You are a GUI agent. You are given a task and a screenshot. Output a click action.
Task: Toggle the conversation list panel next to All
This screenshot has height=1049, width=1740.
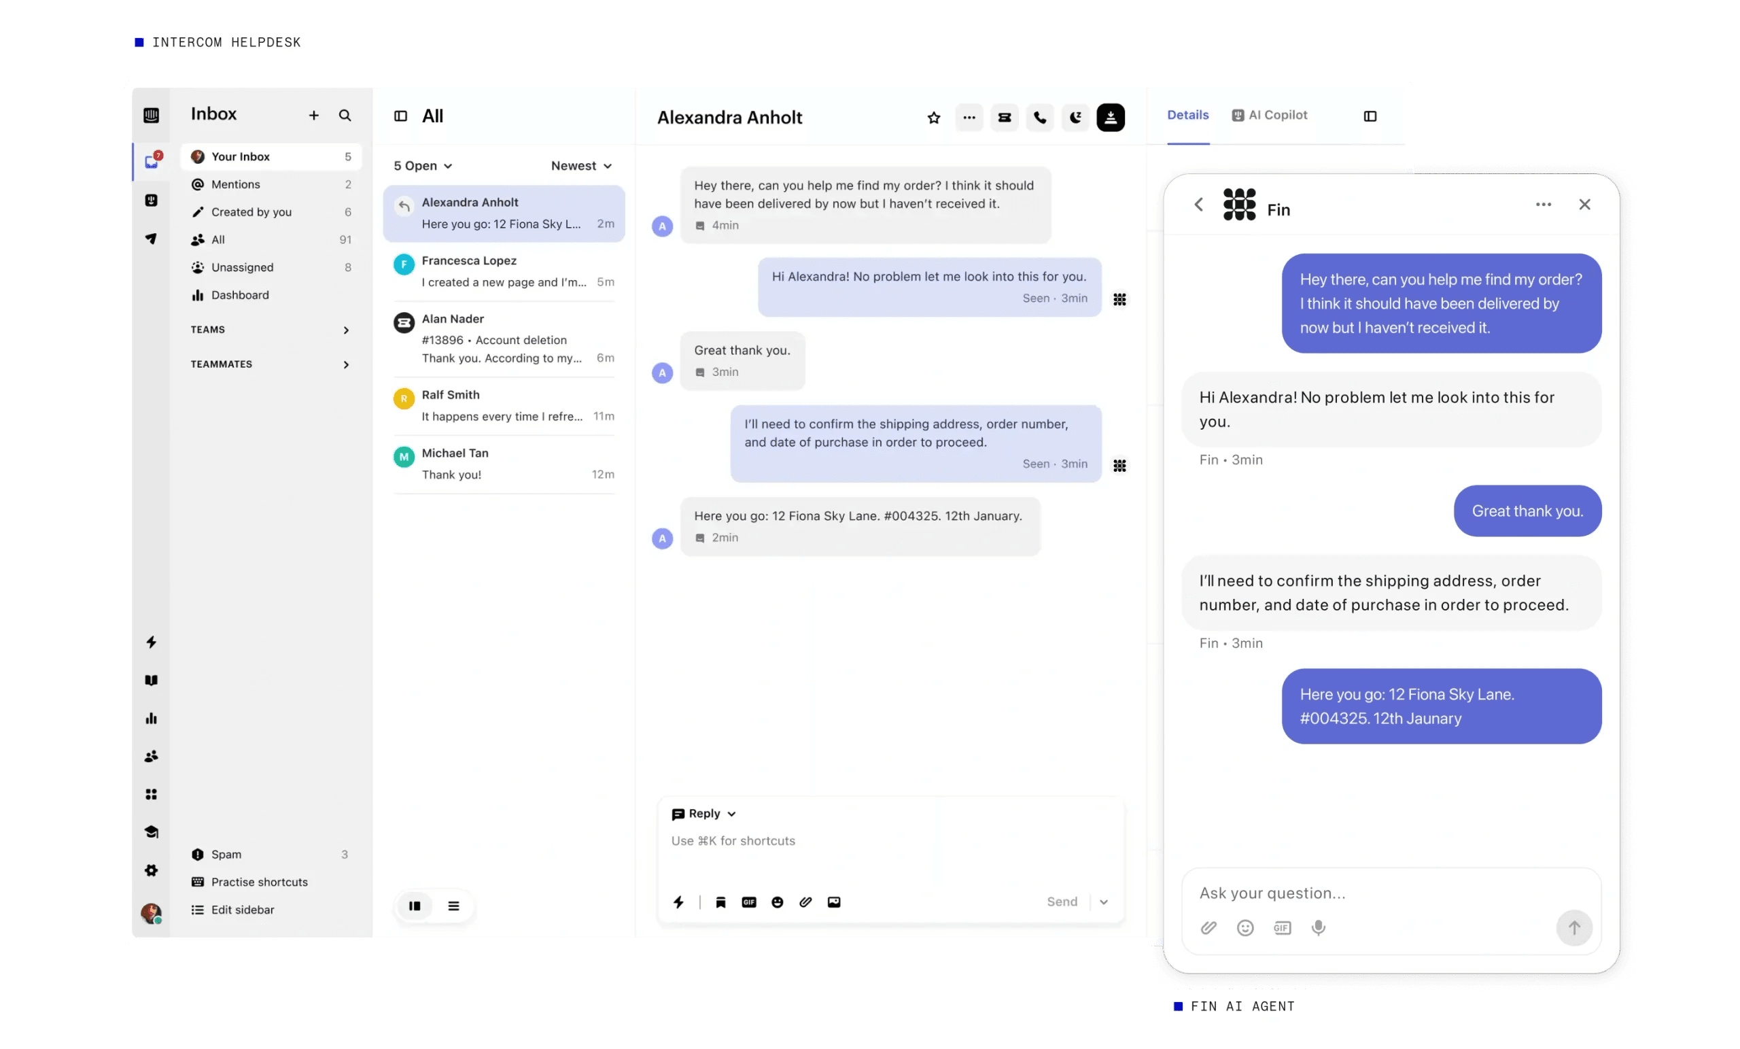[400, 116]
